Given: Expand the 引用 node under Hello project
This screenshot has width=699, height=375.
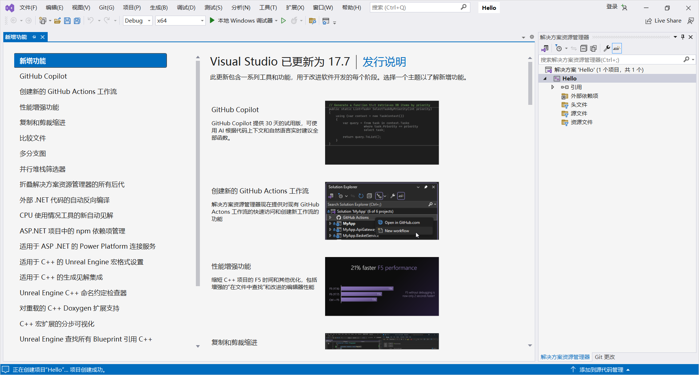Looking at the screenshot, I should 553,87.
